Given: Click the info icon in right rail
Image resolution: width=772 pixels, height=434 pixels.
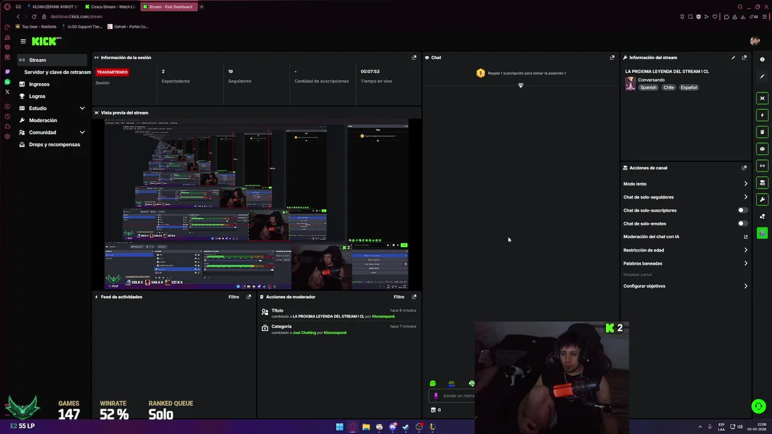Looking at the screenshot, I should pyautogui.click(x=762, y=60).
